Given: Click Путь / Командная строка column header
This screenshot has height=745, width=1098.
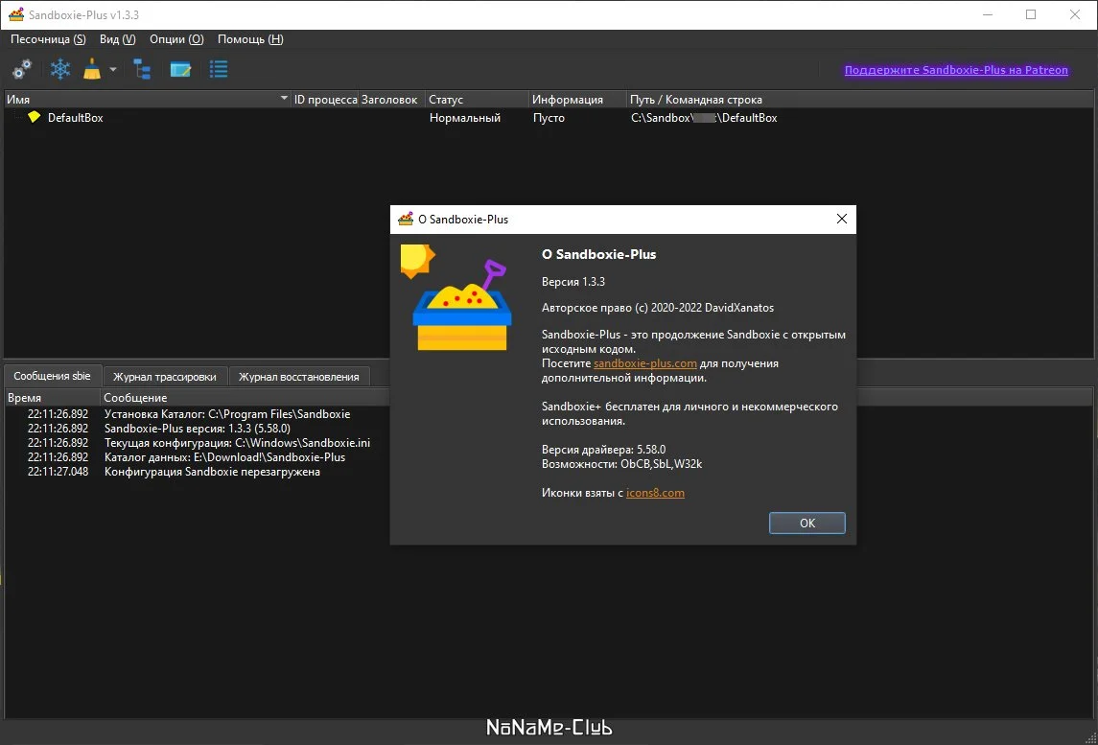Looking at the screenshot, I should point(860,100).
